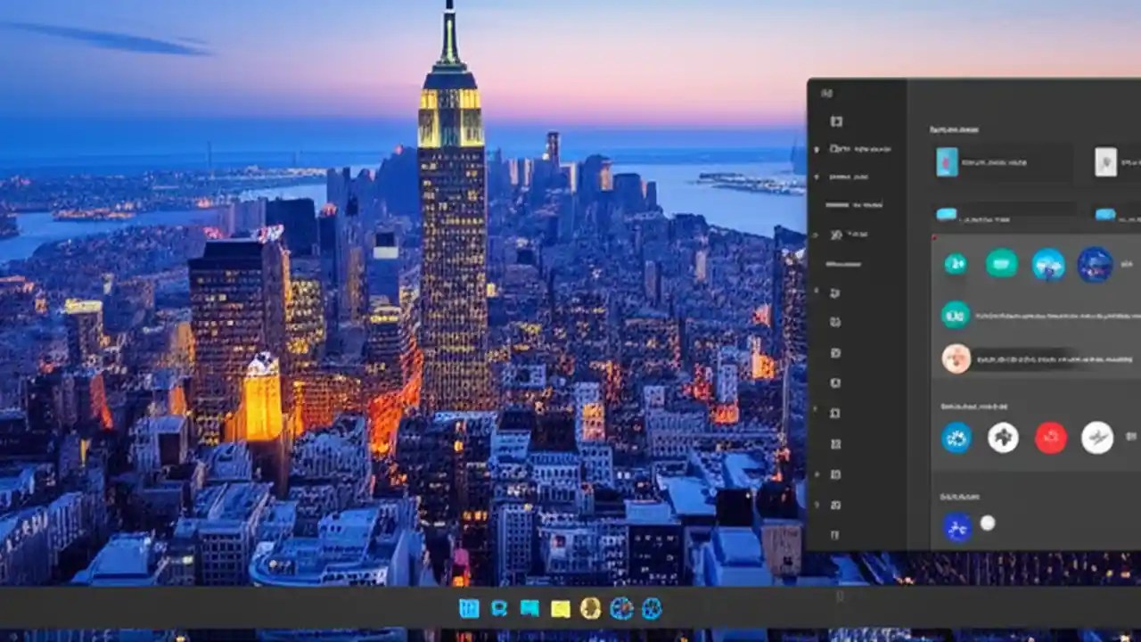Image resolution: width=1141 pixels, height=642 pixels.
Task: Open the dropdown arrow near the sidebar middle item
Action: tap(816, 235)
